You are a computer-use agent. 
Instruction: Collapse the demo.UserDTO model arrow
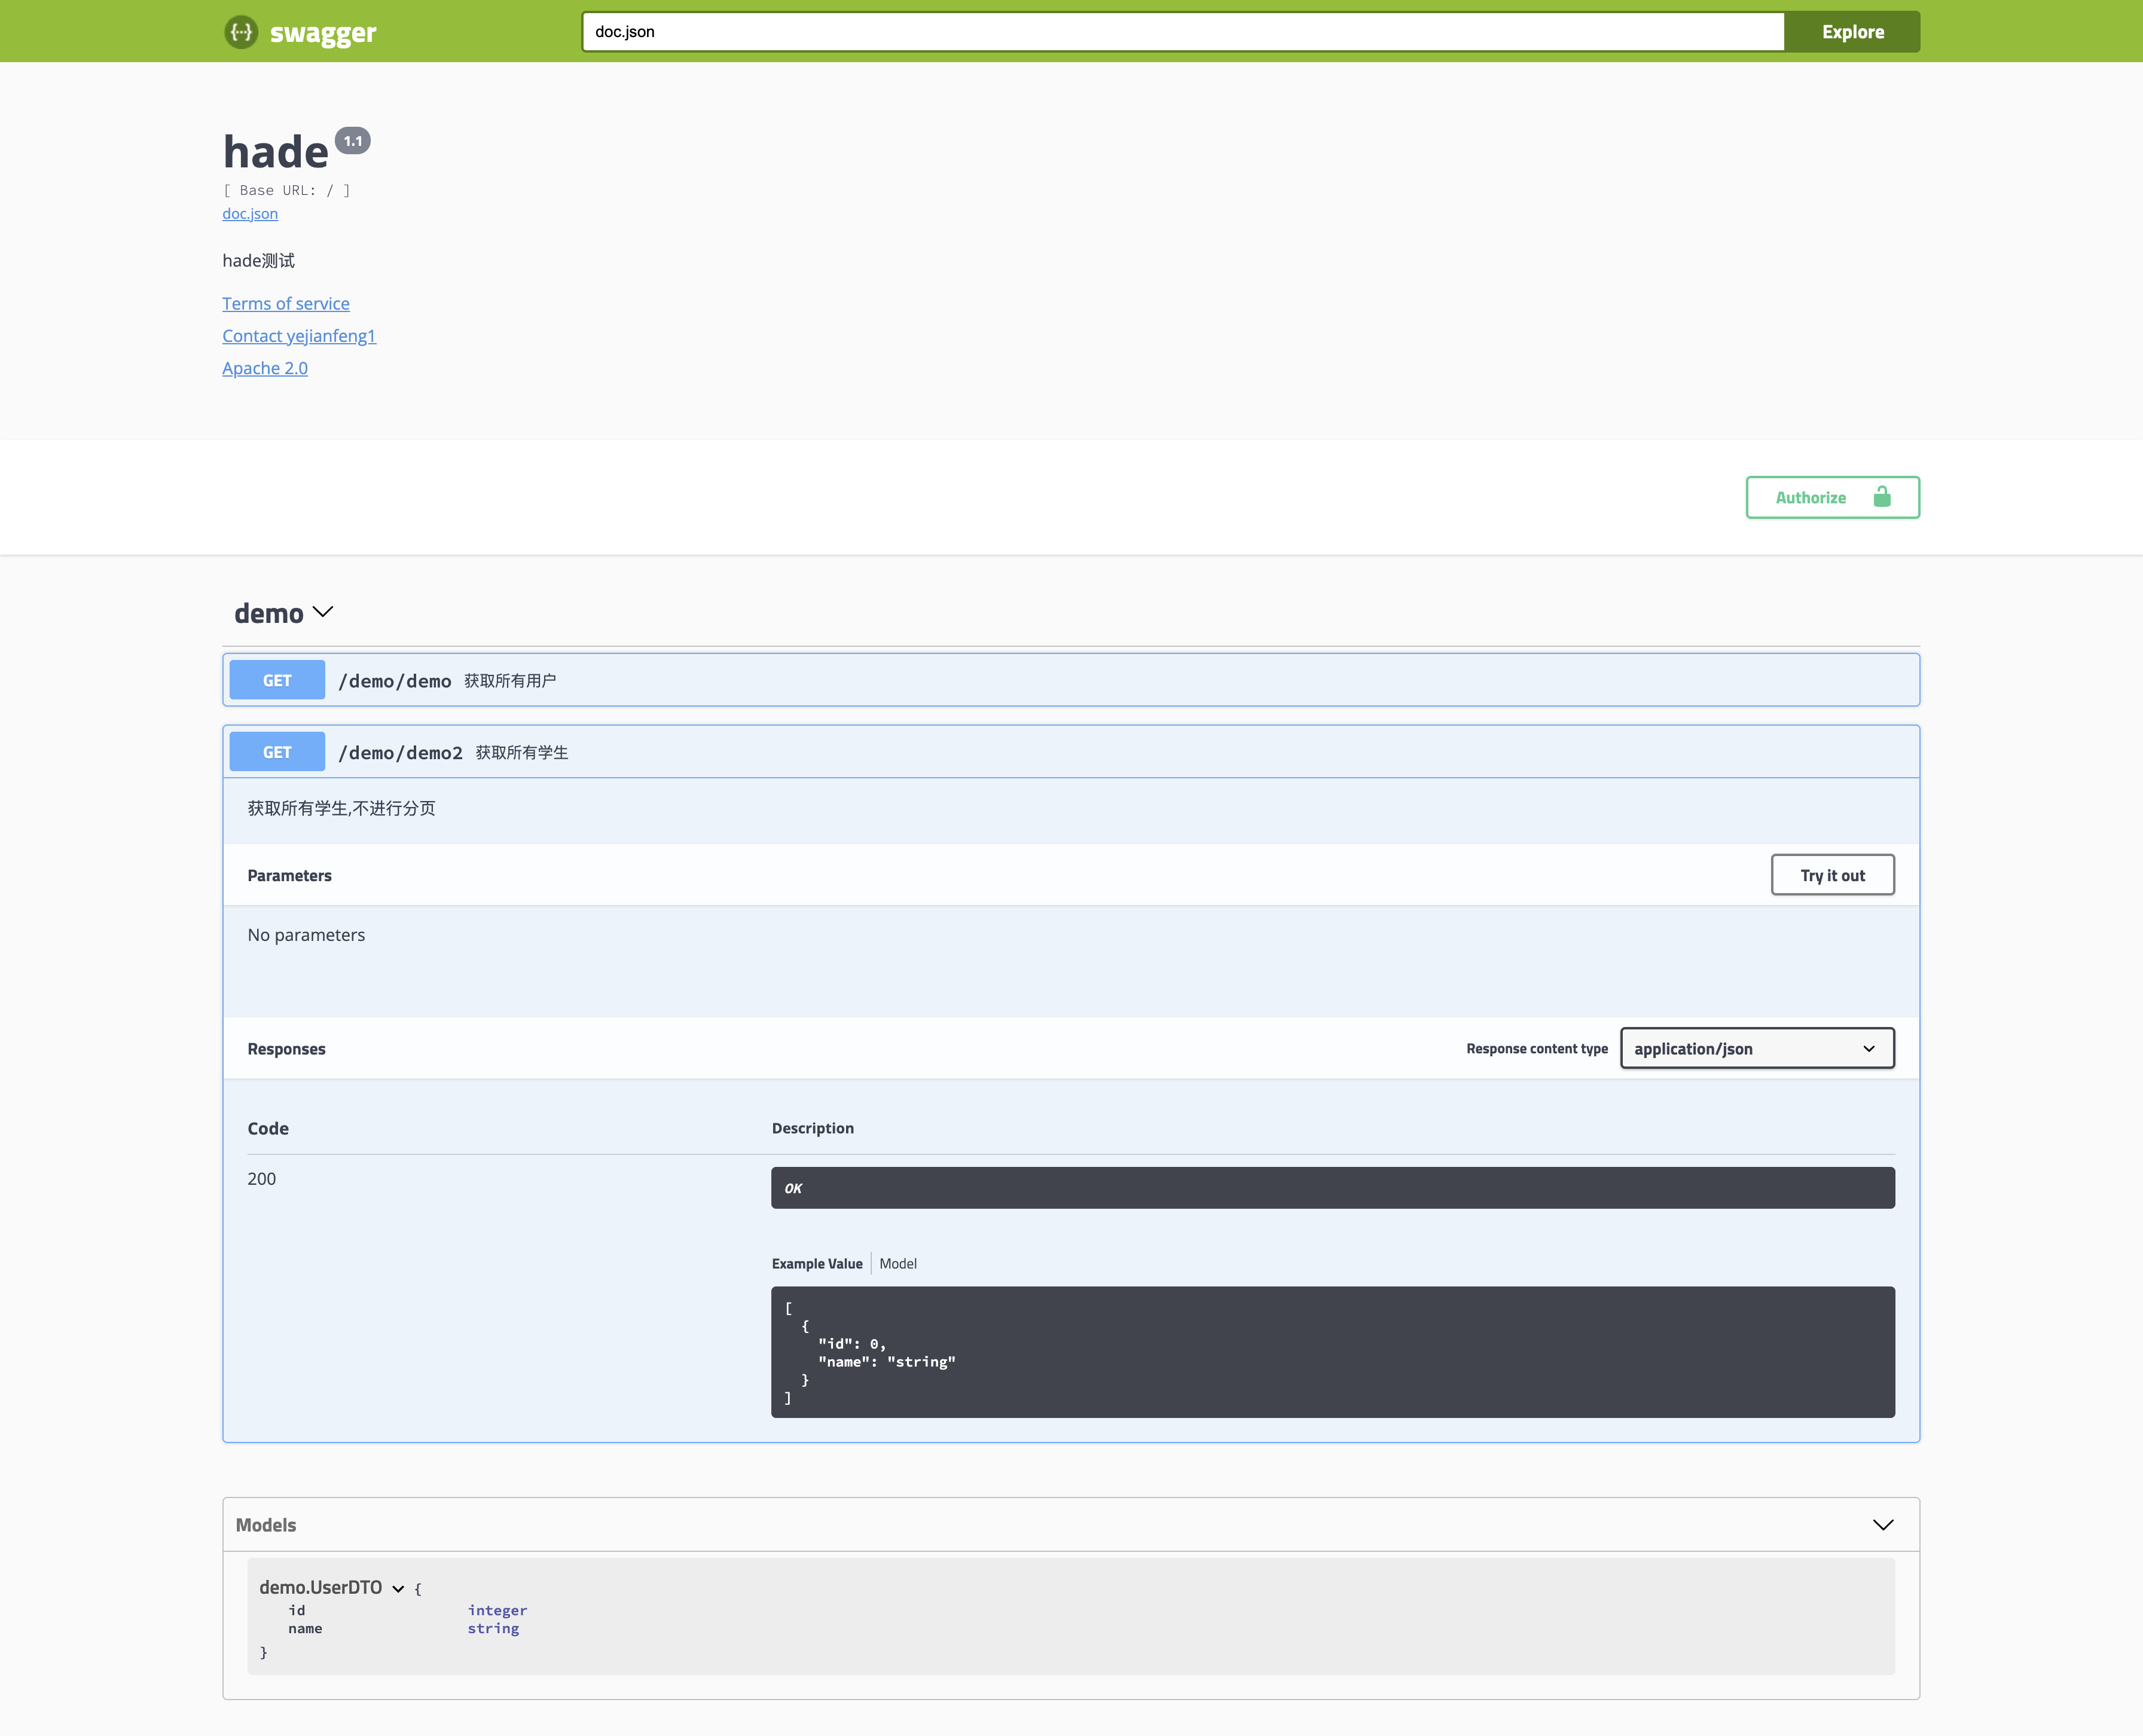(398, 1589)
